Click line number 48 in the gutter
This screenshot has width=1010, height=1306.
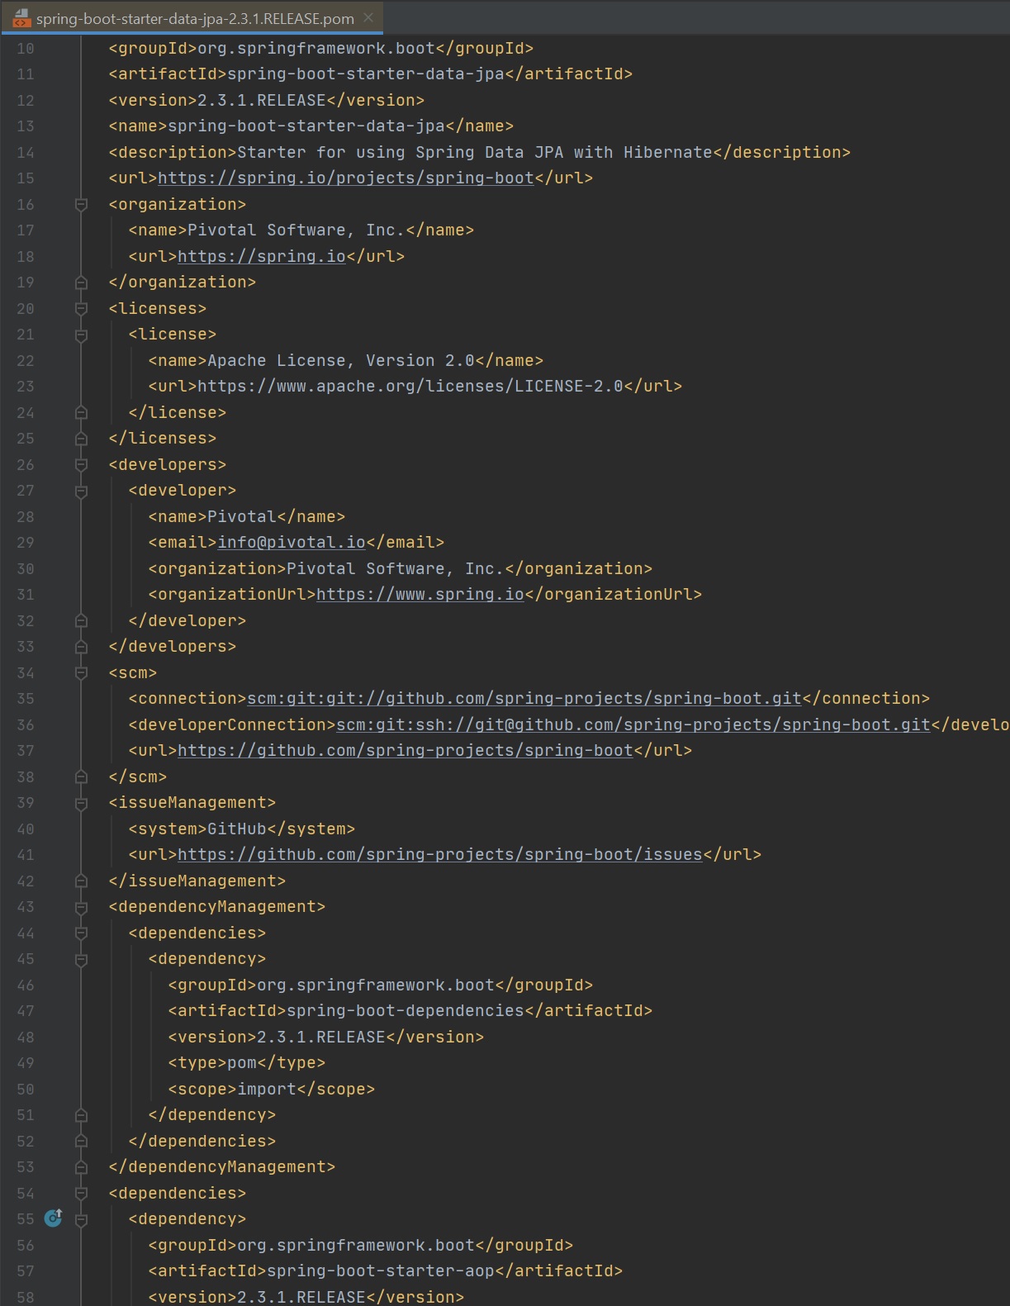pos(26,1038)
